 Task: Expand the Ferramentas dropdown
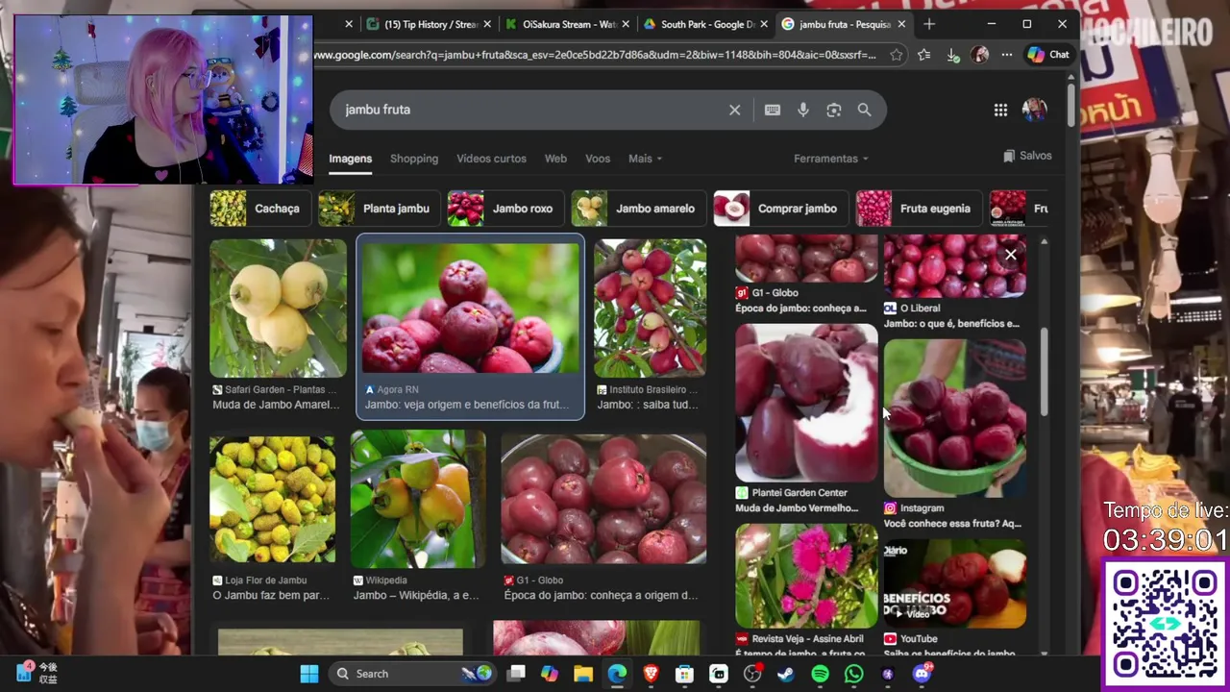(831, 159)
